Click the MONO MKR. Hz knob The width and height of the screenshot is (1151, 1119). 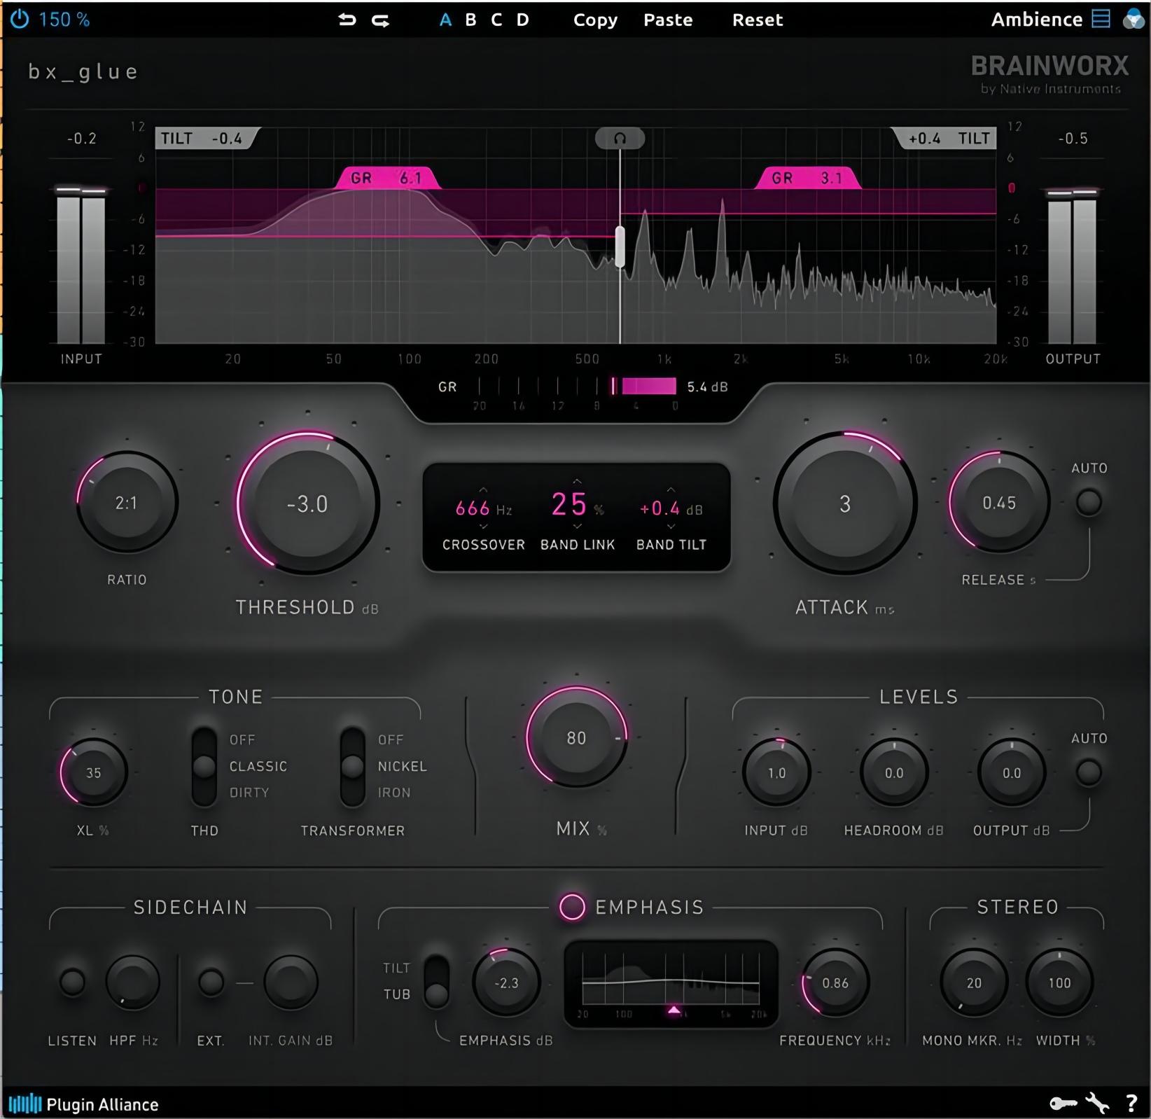point(974,982)
